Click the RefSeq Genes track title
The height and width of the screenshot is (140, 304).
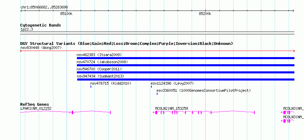coord(35,105)
